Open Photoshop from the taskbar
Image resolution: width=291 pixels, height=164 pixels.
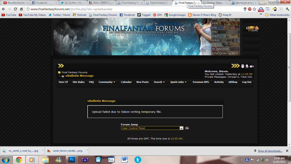[x=72, y=160]
